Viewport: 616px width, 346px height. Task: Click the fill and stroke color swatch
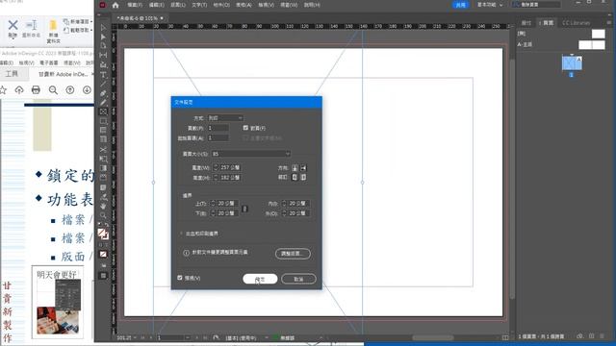point(103,234)
